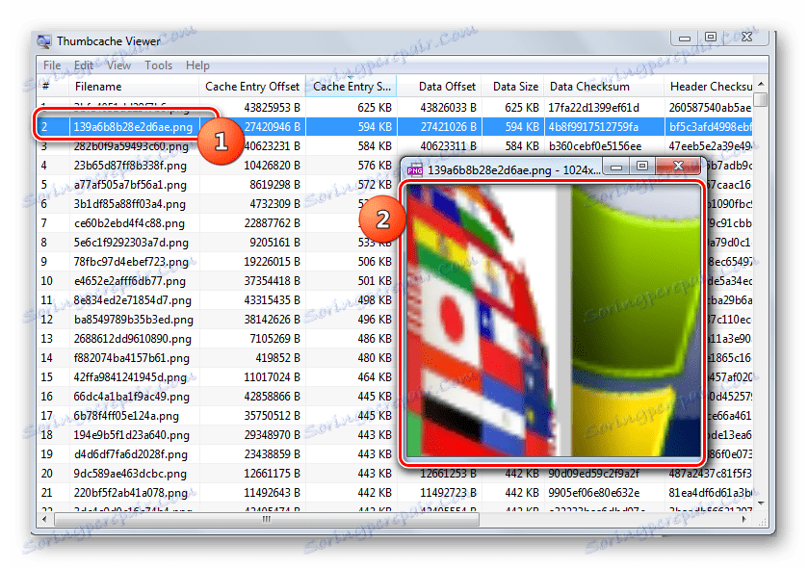
Task: Click scroll left arrow of horizontal scrollbar
Action: 44,519
